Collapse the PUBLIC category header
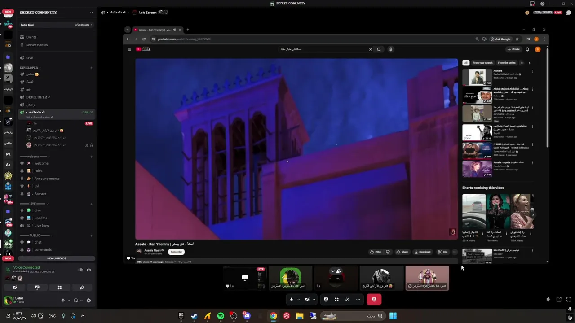 [x=36, y=236]
